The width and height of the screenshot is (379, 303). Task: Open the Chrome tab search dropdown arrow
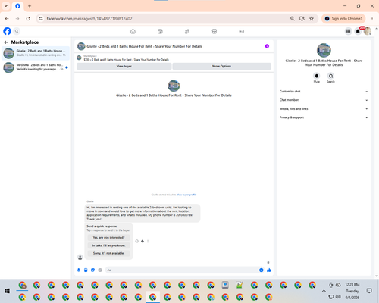coord(6,6)
